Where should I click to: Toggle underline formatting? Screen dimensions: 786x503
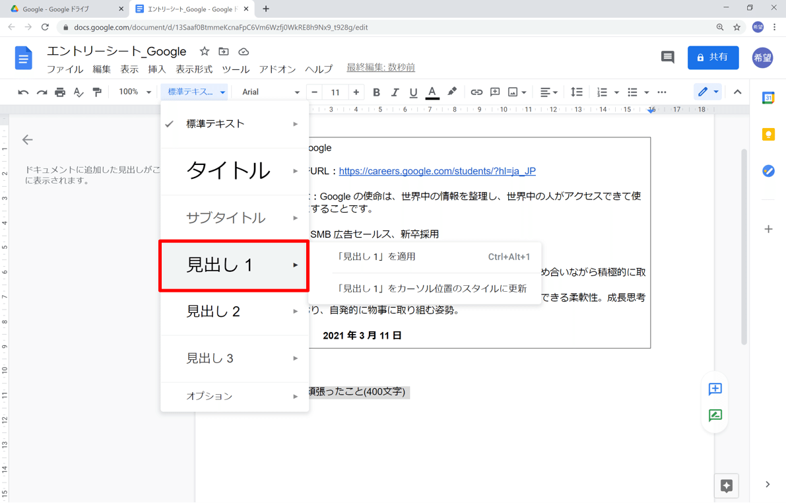pos(413,92)
